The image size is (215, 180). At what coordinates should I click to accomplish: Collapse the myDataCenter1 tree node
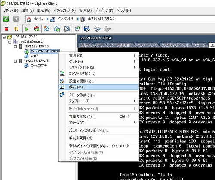pyautogui.click(x=9, y=42)
